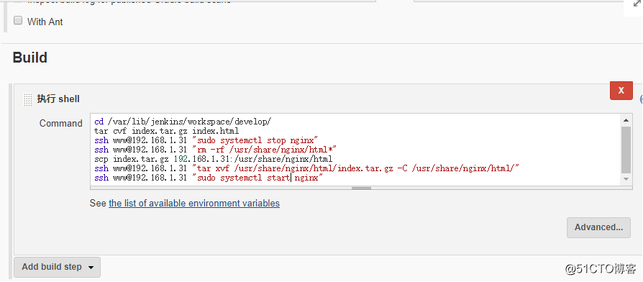Open the Add build step dropdown

[x=57, y=267]
